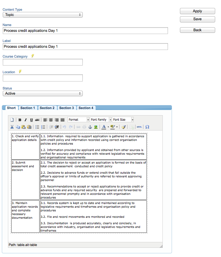Open highlight color picker arrow
221x257 pixels.
117,127
